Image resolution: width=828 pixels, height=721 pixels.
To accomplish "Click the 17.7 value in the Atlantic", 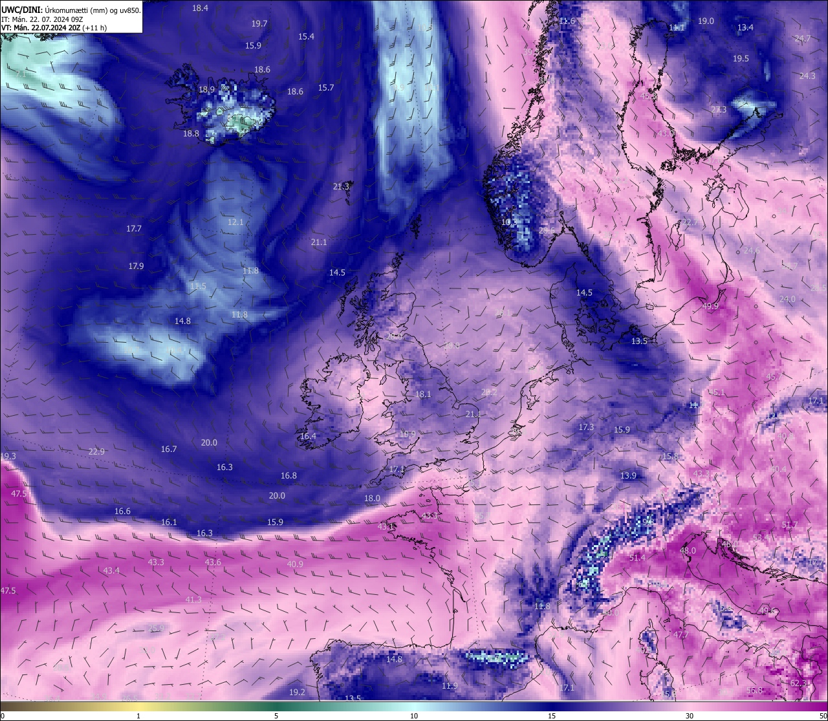I will [x=134, y=229].
